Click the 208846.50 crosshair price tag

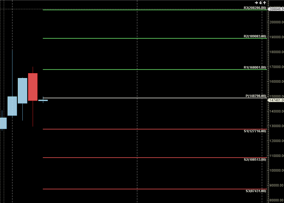click(276, 9)
